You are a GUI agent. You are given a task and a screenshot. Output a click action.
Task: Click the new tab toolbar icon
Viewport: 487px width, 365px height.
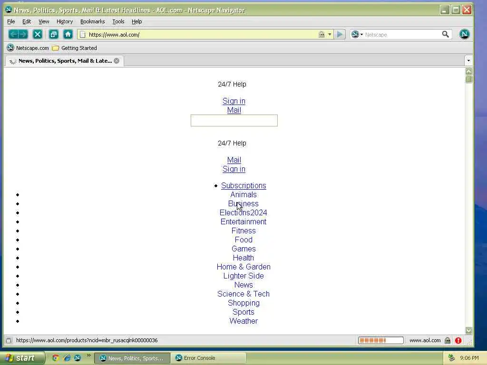pyautogui.click(x=53, y=34)
